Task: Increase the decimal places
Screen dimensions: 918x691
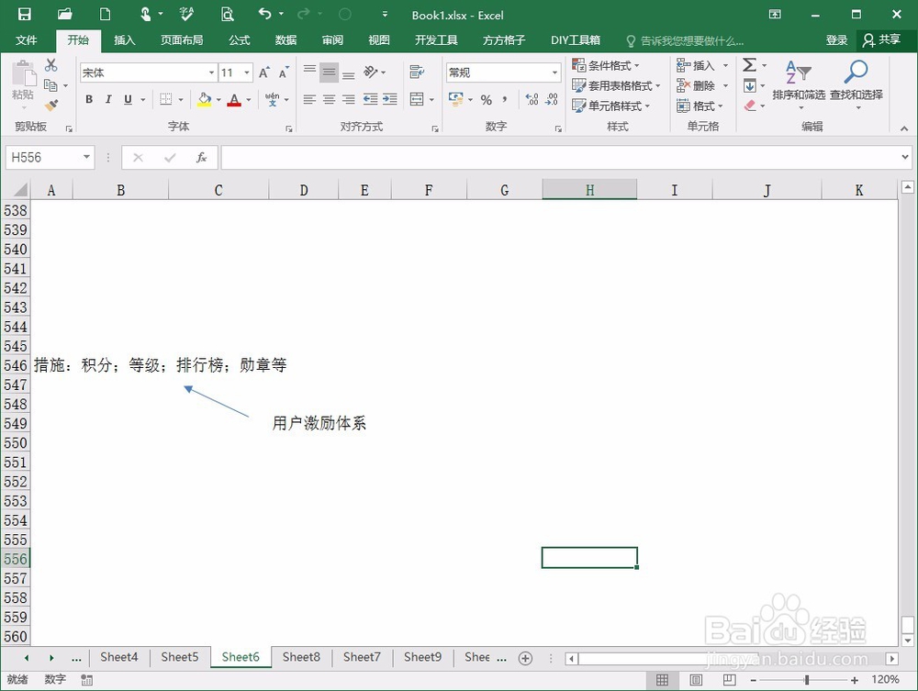Action: pyautogui.click(x=532, y=99)
